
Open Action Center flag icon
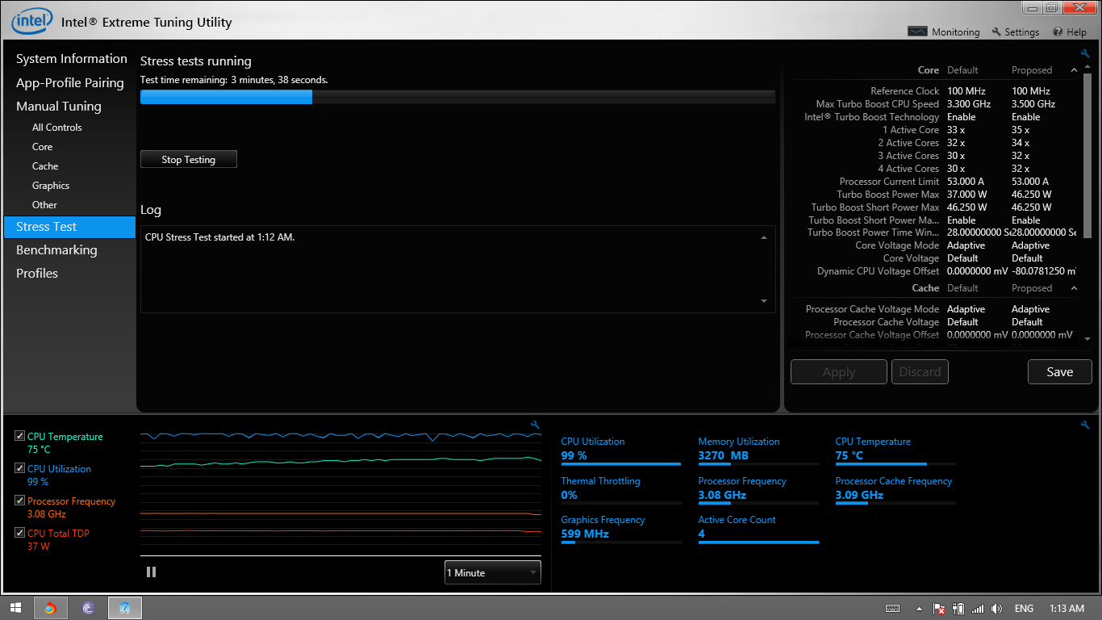pos(939,608)
